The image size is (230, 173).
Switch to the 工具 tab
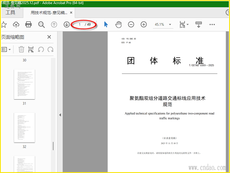[x=10, y=12]
